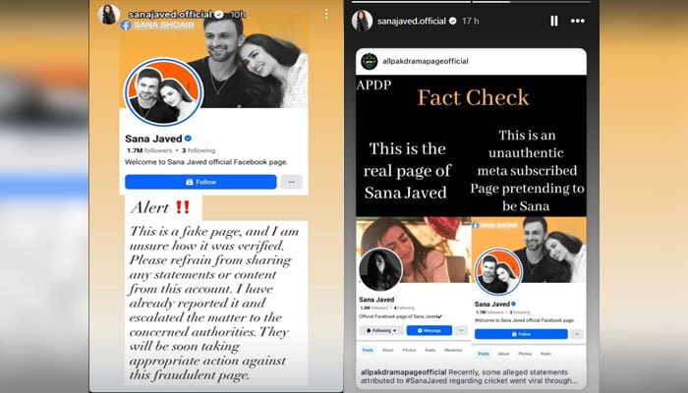Viewport: 688px width, 393px height.
Task: Tap the avatar of the 10h story
Action: [108, 15]
